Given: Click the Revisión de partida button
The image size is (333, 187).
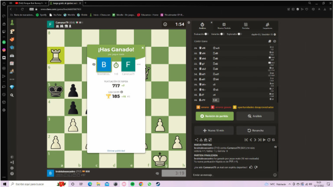Looking at the screenshot, I should pos(215,116).
